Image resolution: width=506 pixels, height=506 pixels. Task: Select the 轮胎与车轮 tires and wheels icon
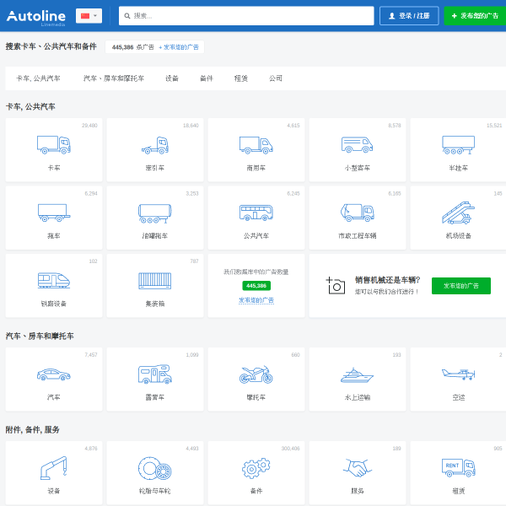click(155, 468)
